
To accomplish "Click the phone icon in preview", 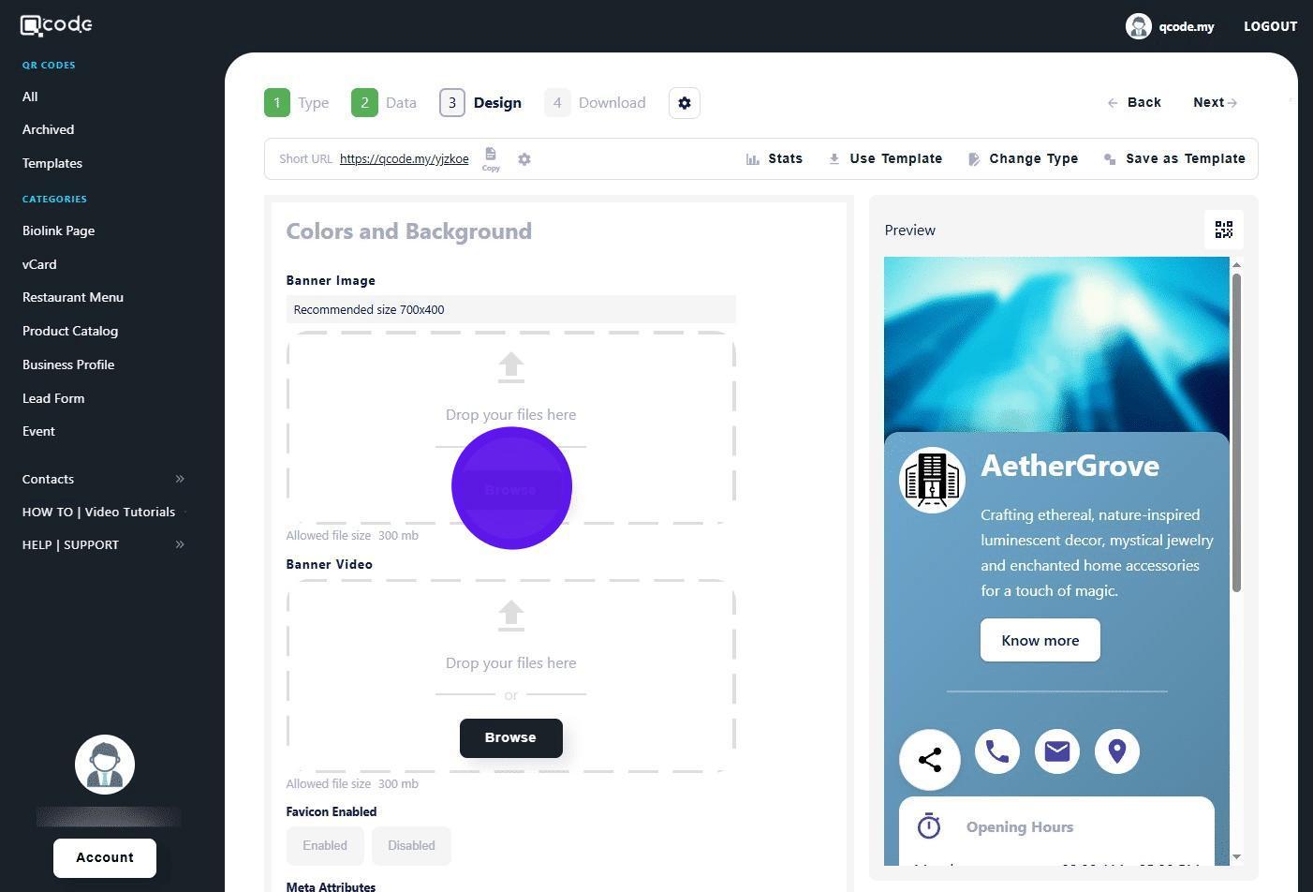I will 997,751.
